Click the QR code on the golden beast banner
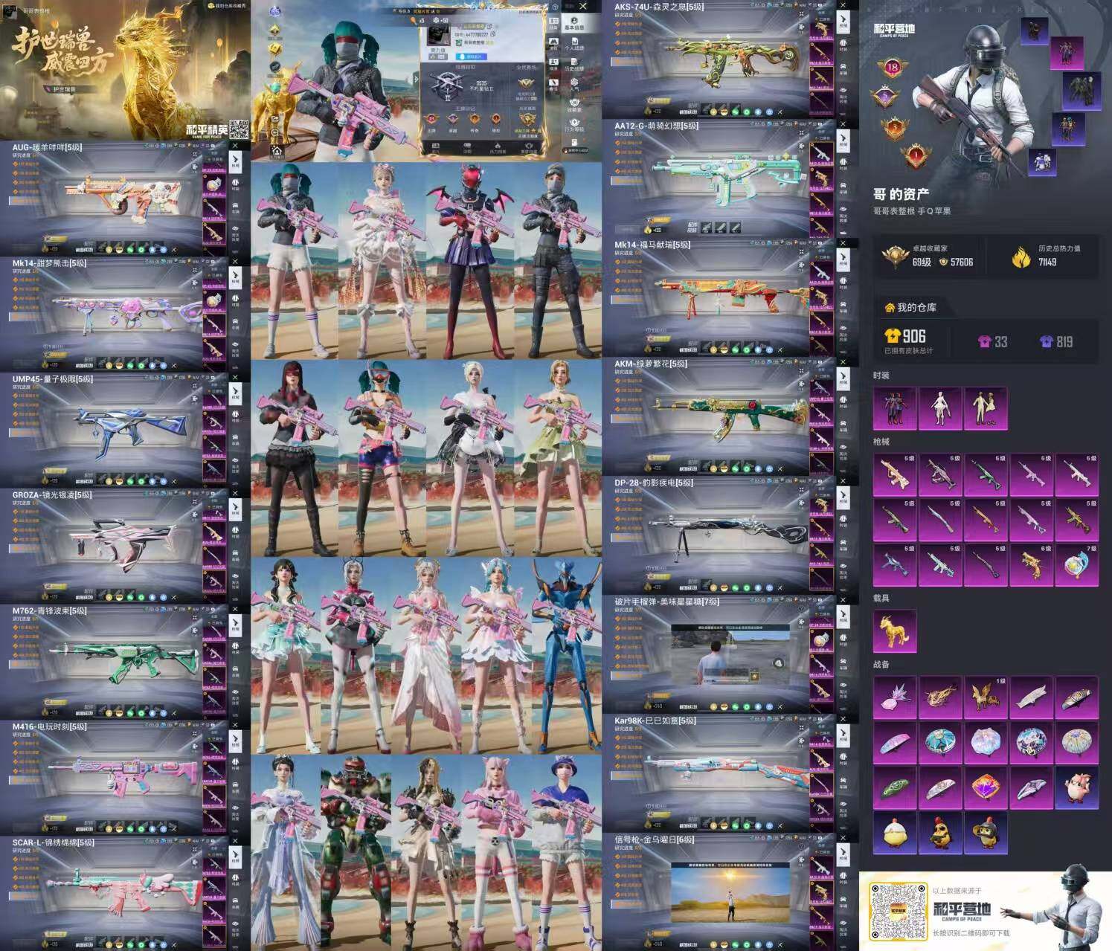Image resolution: width=1112 pixels, height=951 pixels. [x=238, y=129]
